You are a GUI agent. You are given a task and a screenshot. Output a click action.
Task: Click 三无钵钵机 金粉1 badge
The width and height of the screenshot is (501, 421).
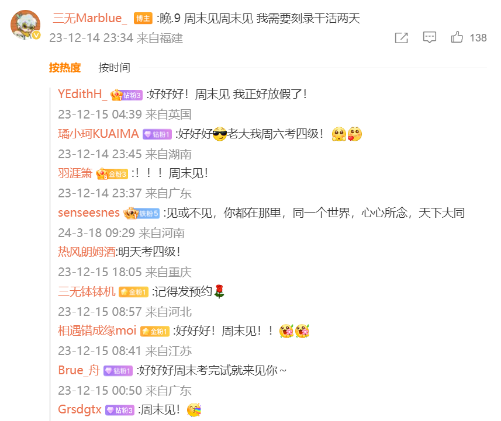click(133, 292)
